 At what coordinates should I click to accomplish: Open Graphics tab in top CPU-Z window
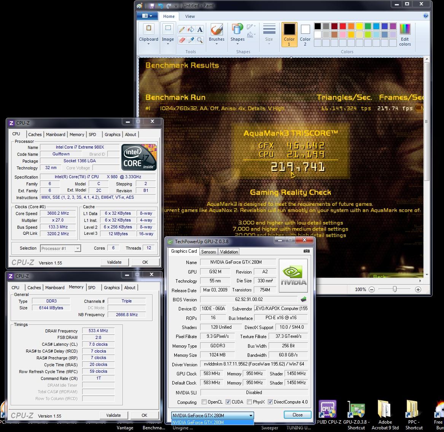point(112,135)
